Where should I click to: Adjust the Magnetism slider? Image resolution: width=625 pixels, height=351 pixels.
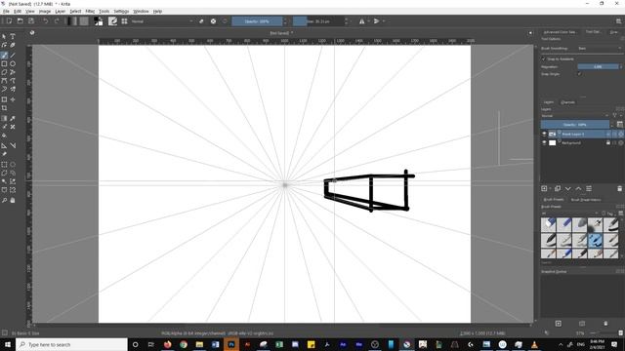coord(598,66)
